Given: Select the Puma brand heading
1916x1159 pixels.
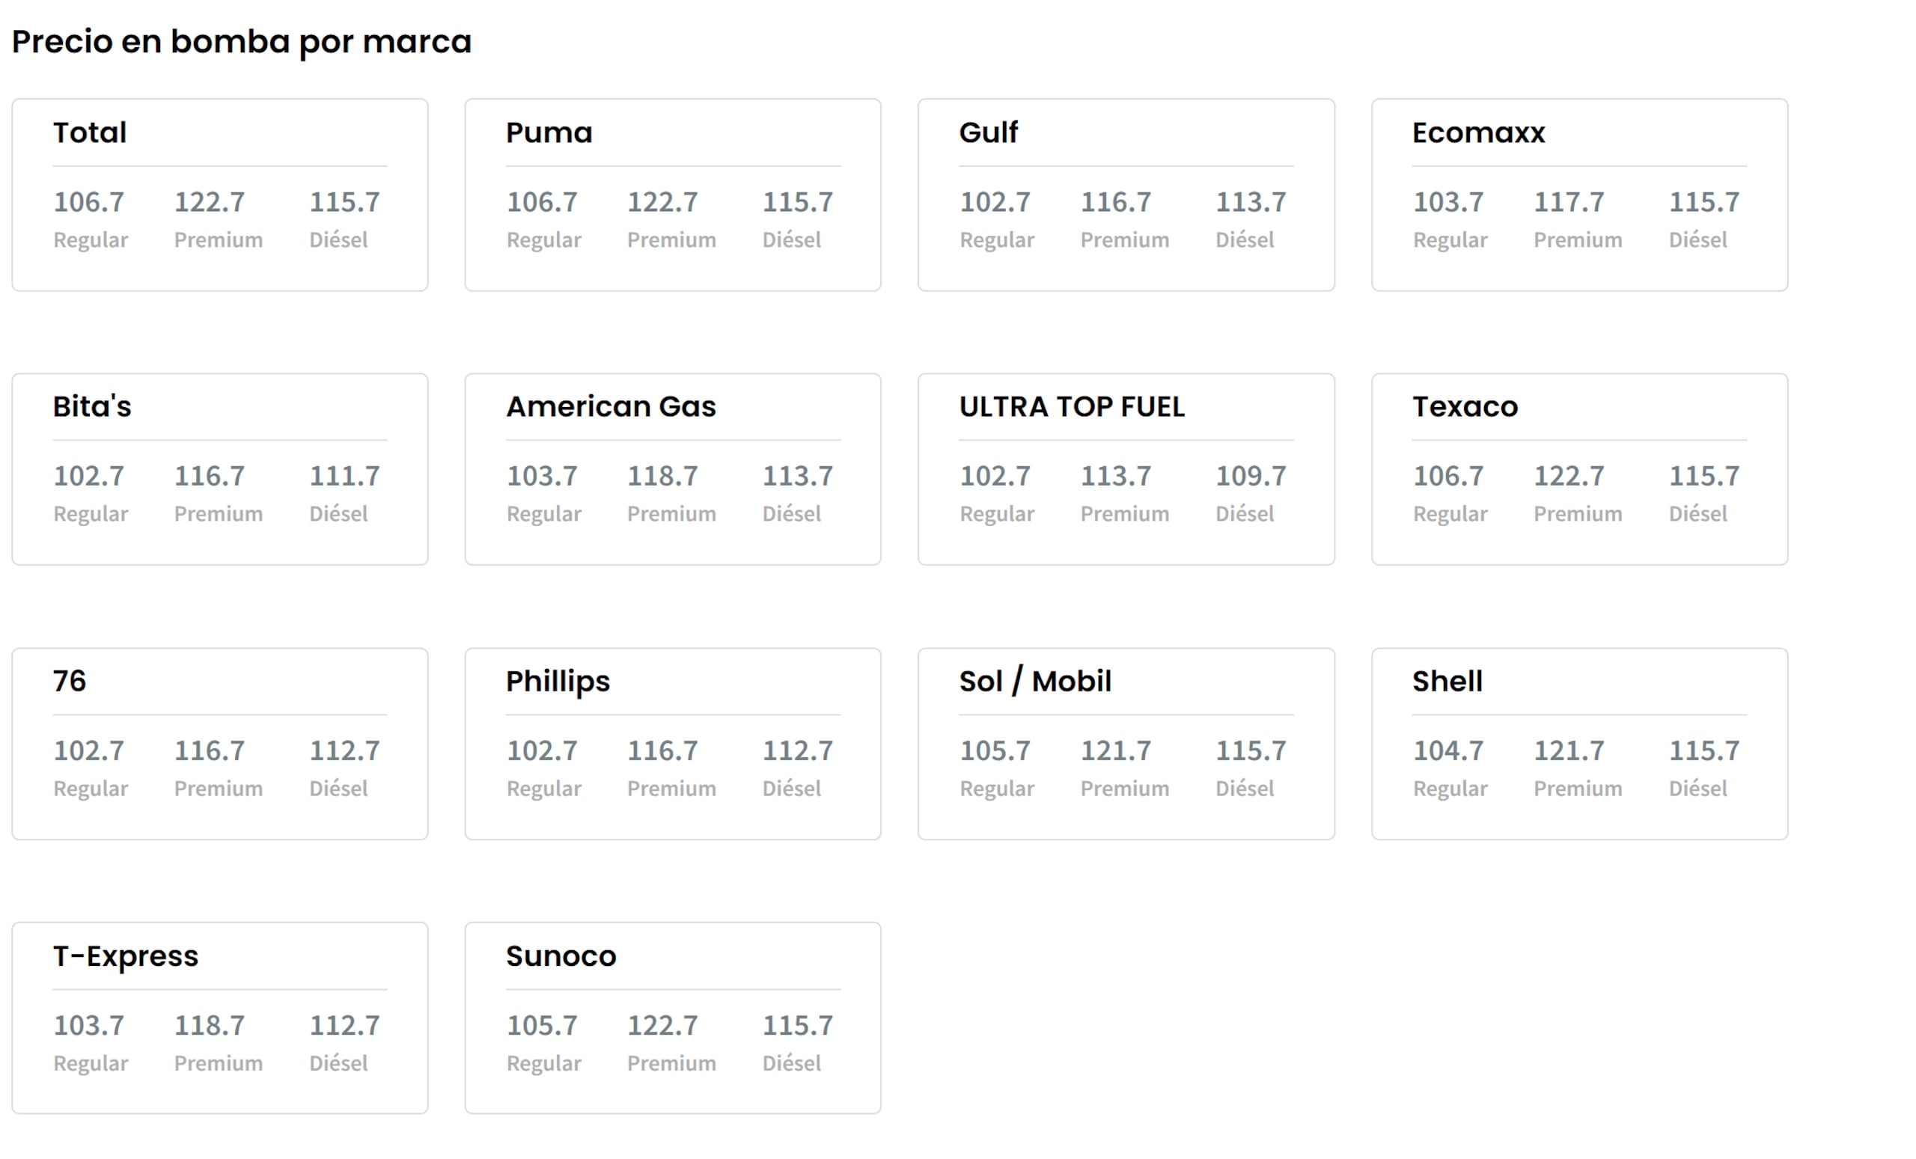Looking at the screenshot, I should (549, 133).
